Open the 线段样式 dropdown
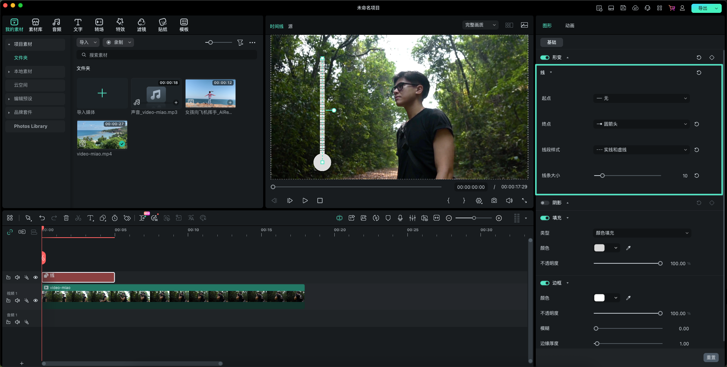727x367 pixels. tap(641, 150)
